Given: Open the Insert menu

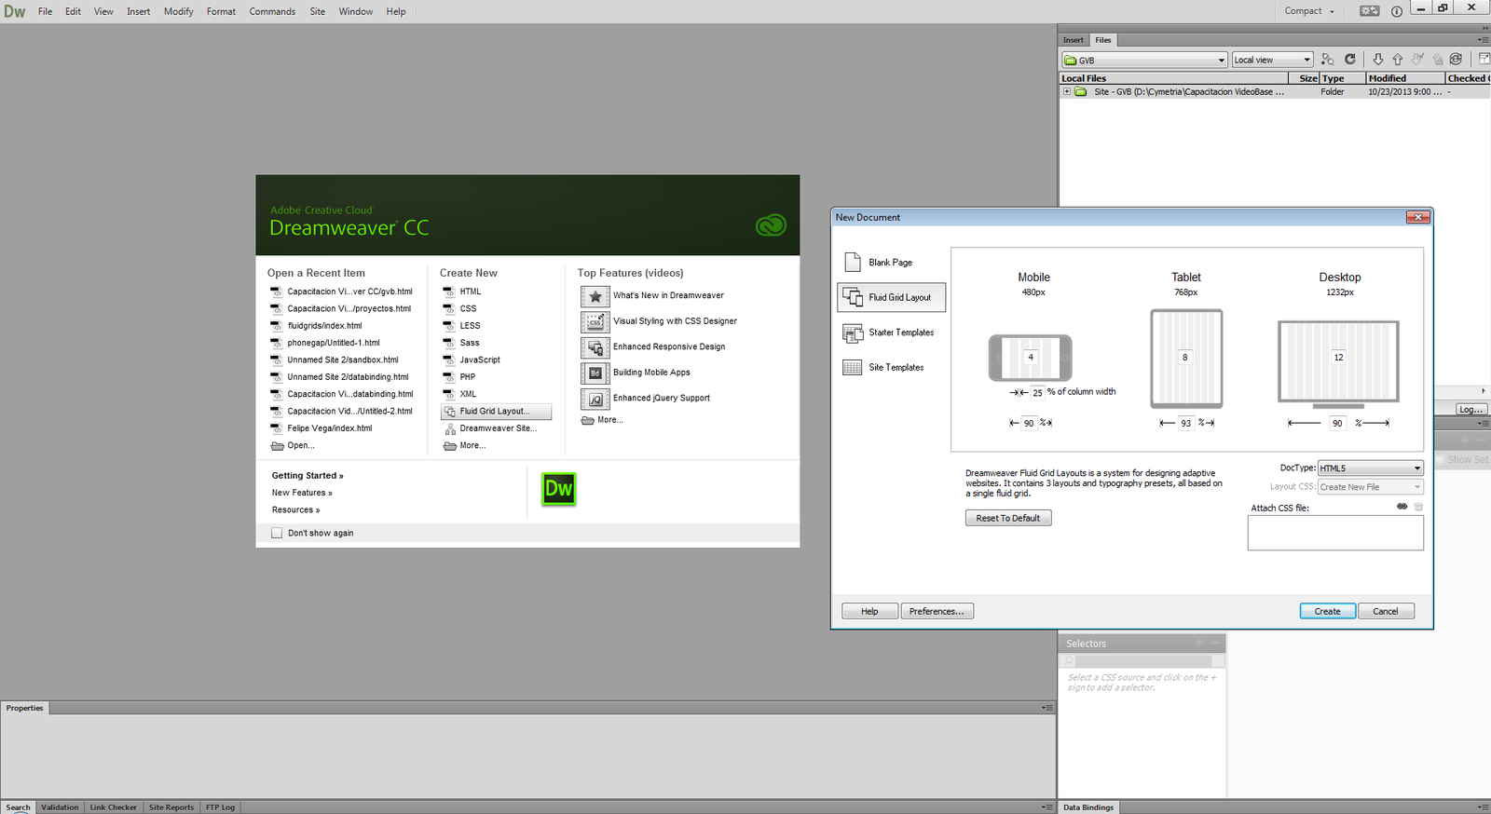Looking at the screenshot, I should pos(138,11).
